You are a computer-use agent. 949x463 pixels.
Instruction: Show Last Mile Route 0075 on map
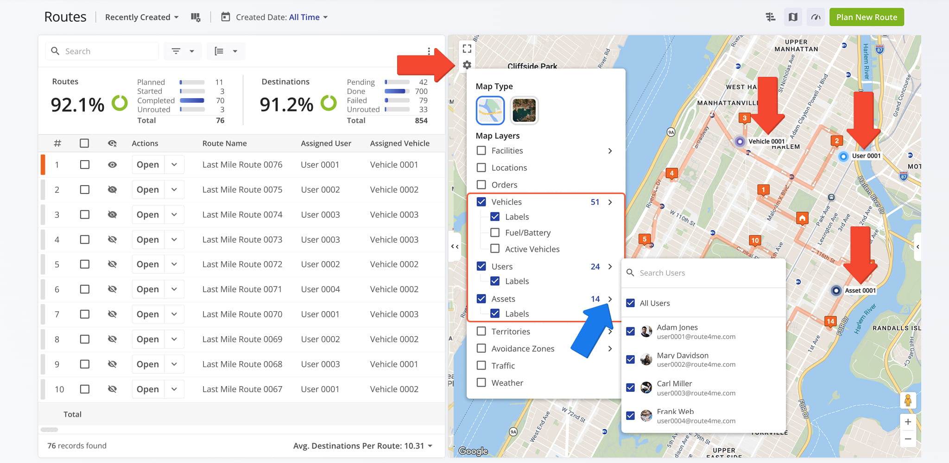112,190
